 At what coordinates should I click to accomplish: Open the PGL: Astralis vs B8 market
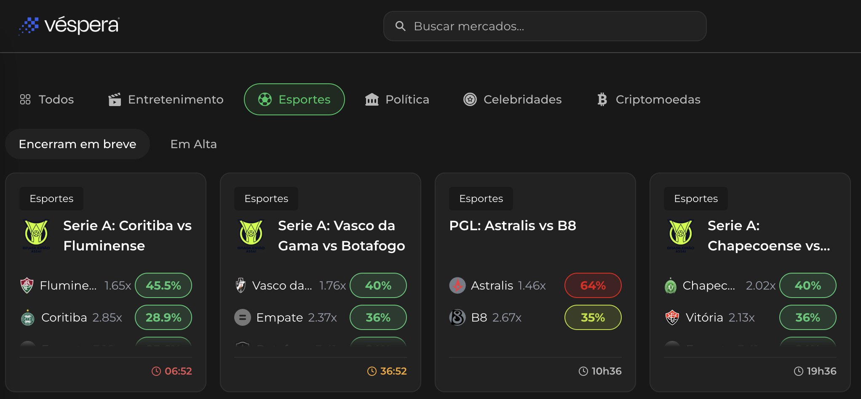513,226
